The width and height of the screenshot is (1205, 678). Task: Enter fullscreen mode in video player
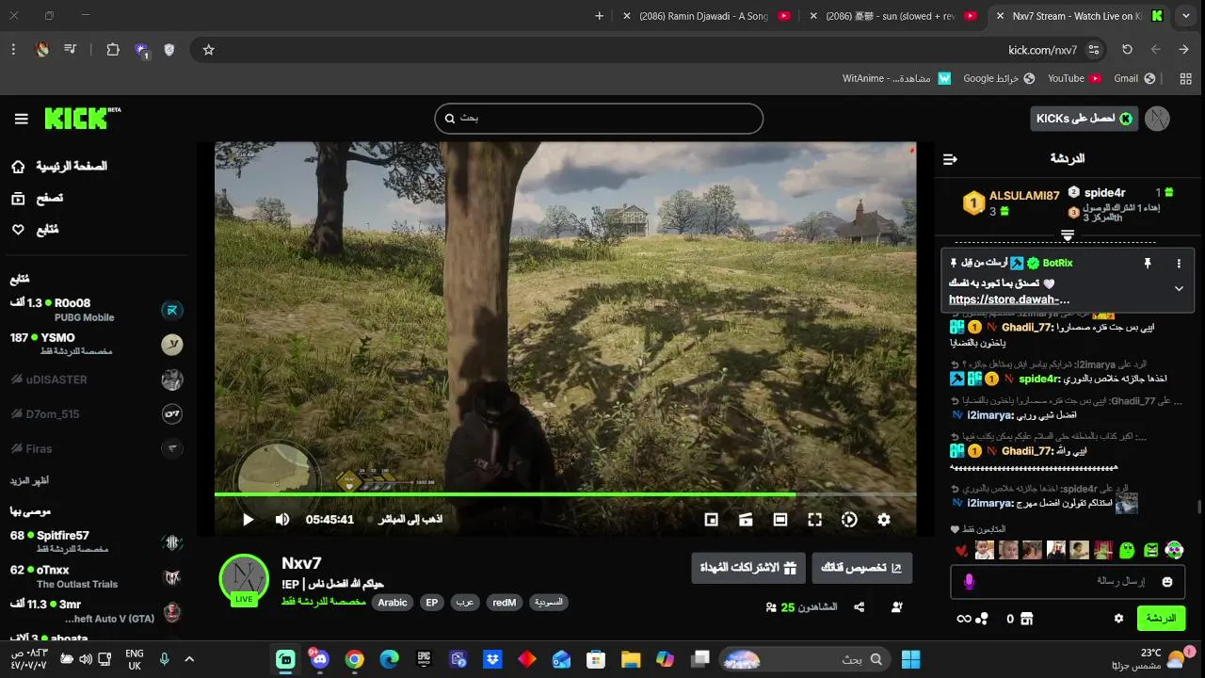click(815, 519)
